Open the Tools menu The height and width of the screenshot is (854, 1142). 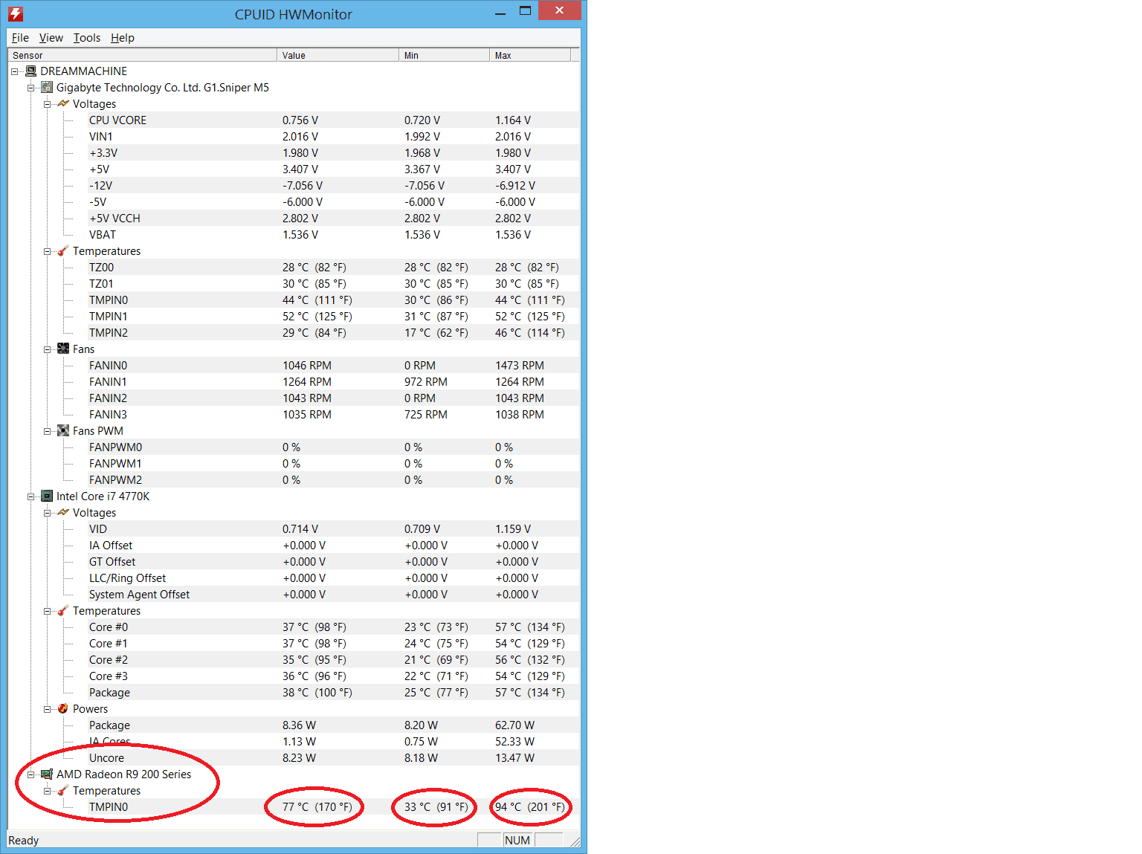click(87, 38)
